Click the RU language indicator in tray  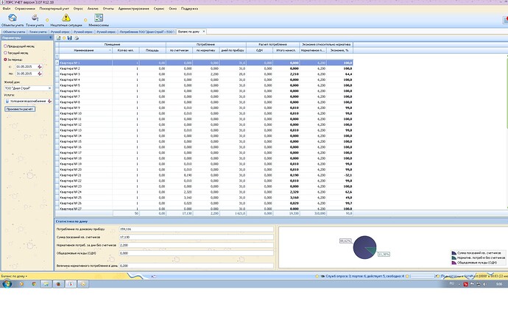[x=451, y=284]
